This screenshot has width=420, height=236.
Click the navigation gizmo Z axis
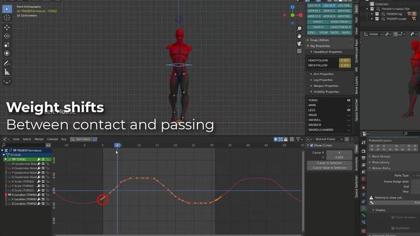[293, 7]
